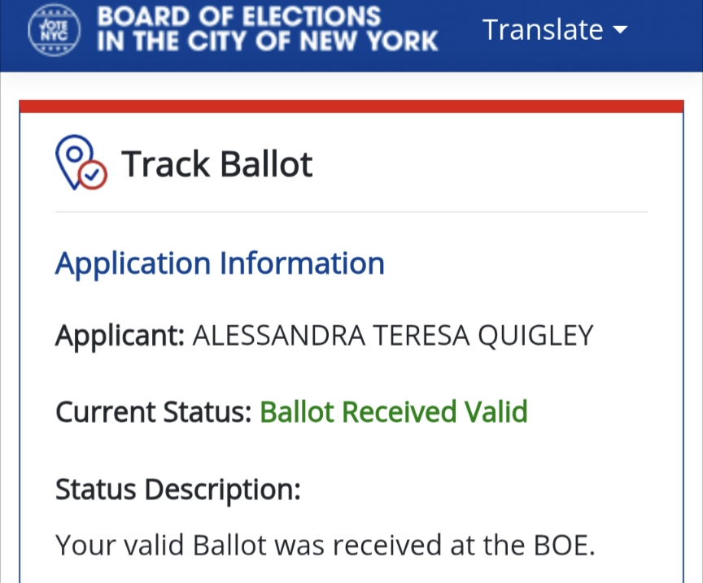Click the red checkmark badge on pin icon
Image resolution: width=703 pixels, height=583 pixels.
coord(94,173)
